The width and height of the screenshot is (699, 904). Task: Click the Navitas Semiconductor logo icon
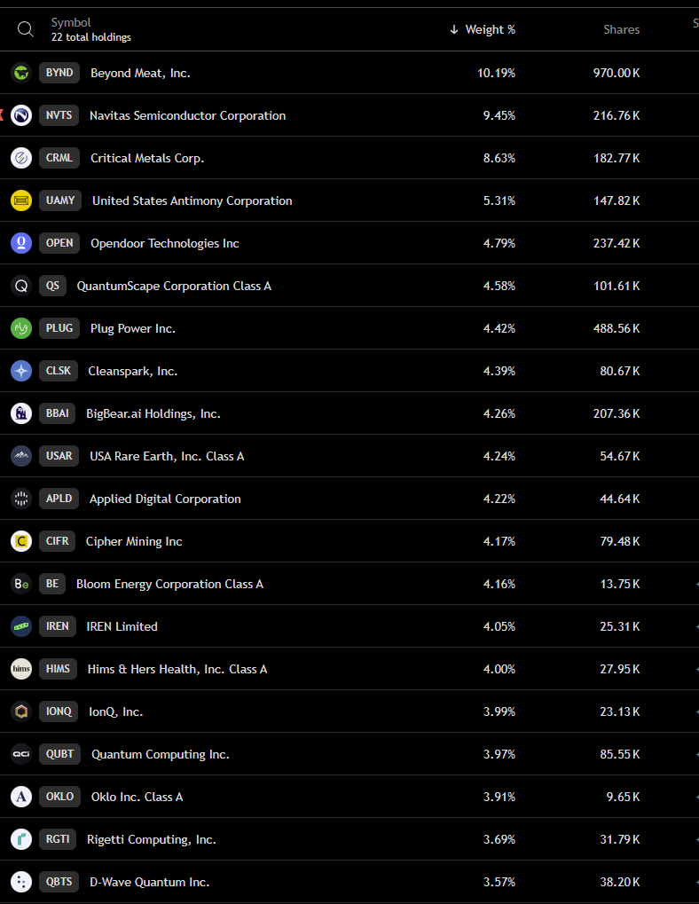click(x=21, y=115)
